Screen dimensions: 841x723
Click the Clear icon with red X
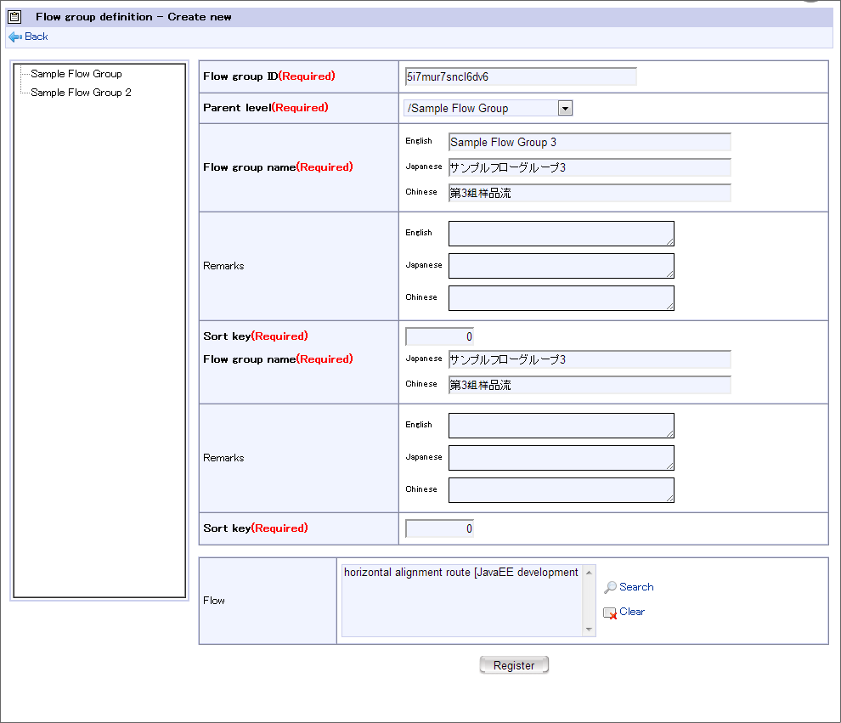[610, 613]
